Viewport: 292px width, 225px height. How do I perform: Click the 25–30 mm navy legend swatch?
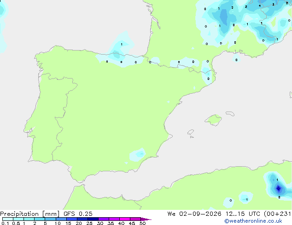[x=93, y=219]
